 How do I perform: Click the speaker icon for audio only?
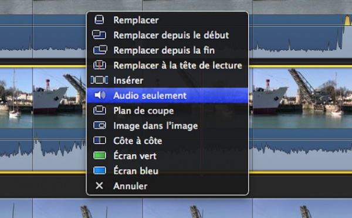pyautogui.click(x=100, y=96)
